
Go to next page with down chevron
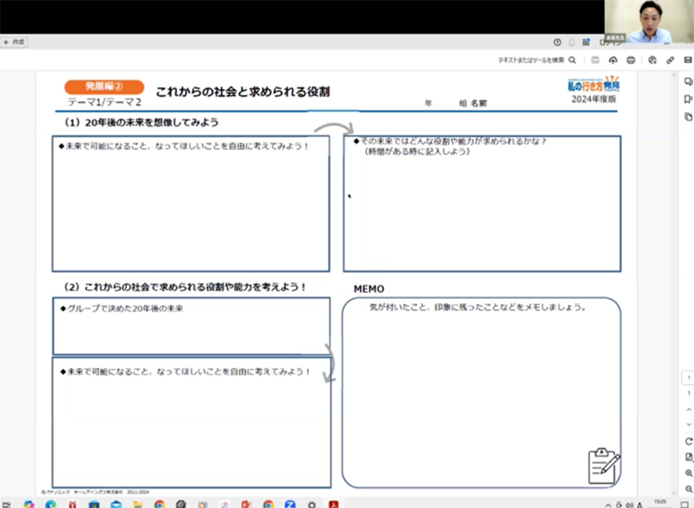(688, 424)
